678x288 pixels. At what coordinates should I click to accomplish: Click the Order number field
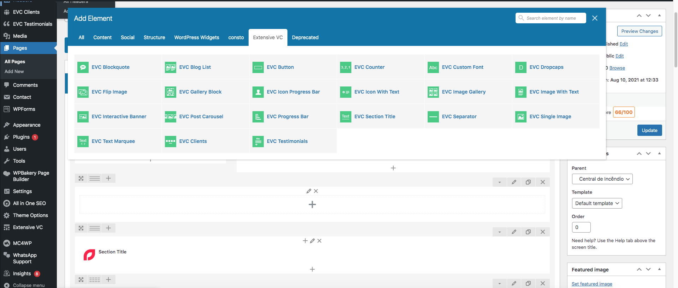tap(581, 227)
